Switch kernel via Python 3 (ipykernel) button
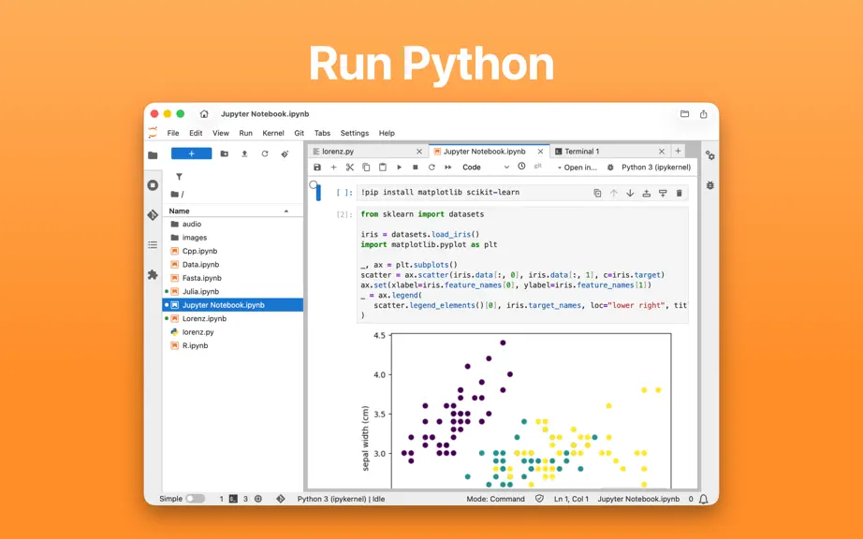 point(656,168)
